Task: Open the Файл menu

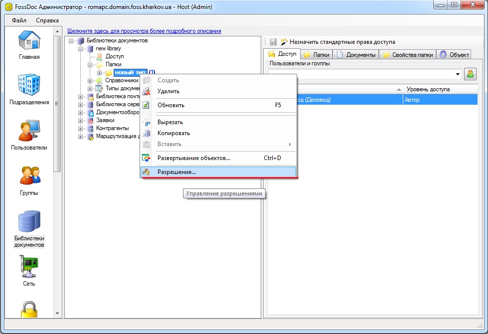Action: [19, 20]
